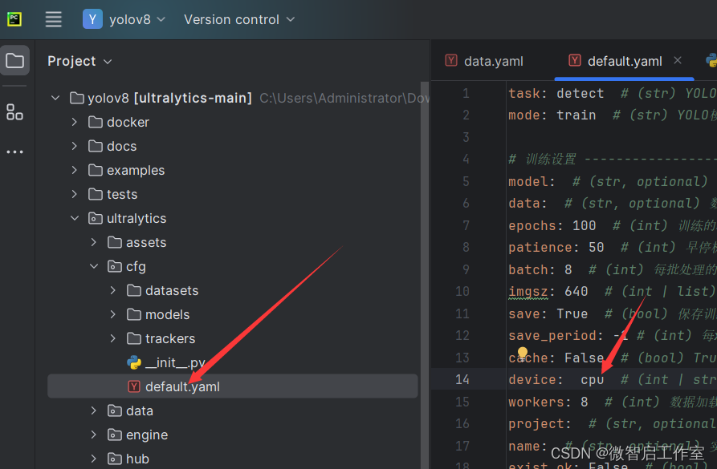Click the models folder icon
This screenshot has width=717, height=469.
click(134, 314)
